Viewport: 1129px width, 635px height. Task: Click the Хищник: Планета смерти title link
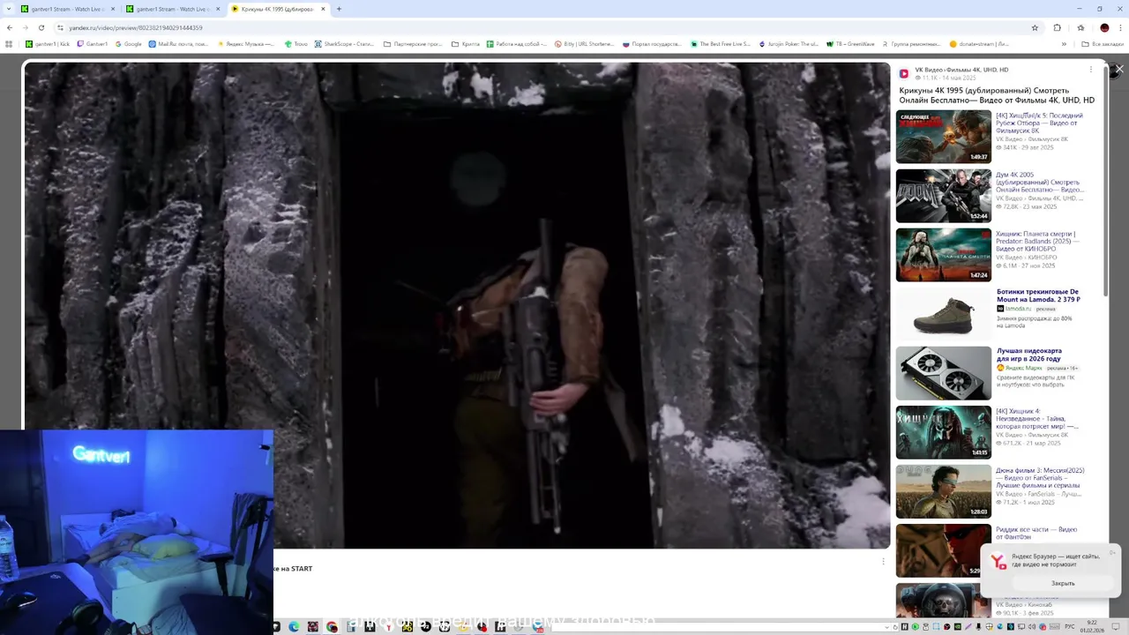[1037, 242]
